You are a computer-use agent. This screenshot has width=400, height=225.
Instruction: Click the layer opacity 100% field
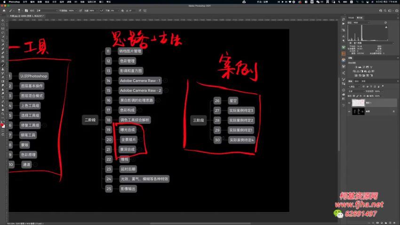[x=377, y=91]
